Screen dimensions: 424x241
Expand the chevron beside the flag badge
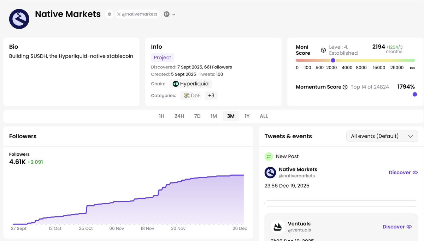[x=173, y=14]
